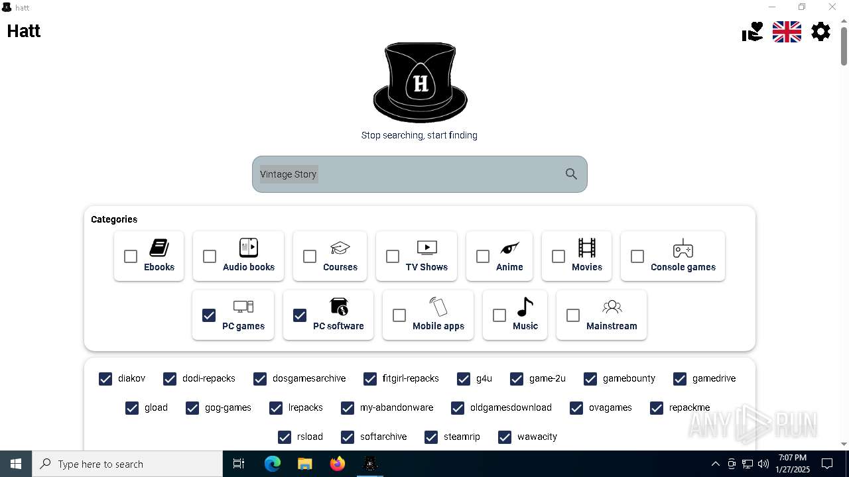Disable the softarchive source
The height and width of the screenshot is (477, 849).
tap(348, 437)
